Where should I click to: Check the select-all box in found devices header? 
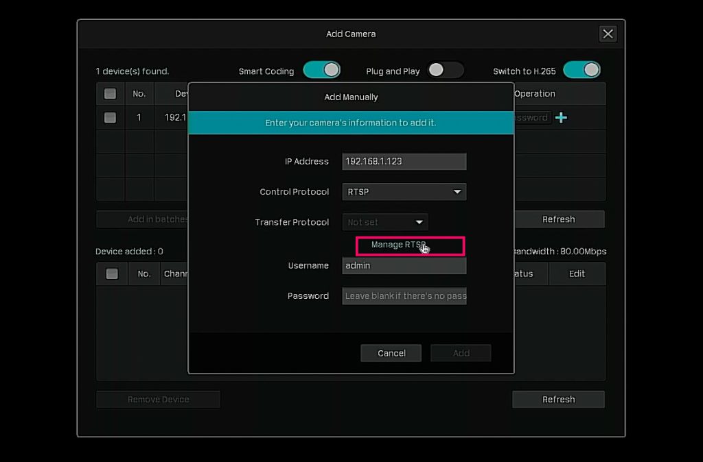[110, 94]
